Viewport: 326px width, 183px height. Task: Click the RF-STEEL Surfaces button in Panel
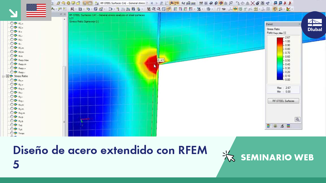tap(283, 101)
